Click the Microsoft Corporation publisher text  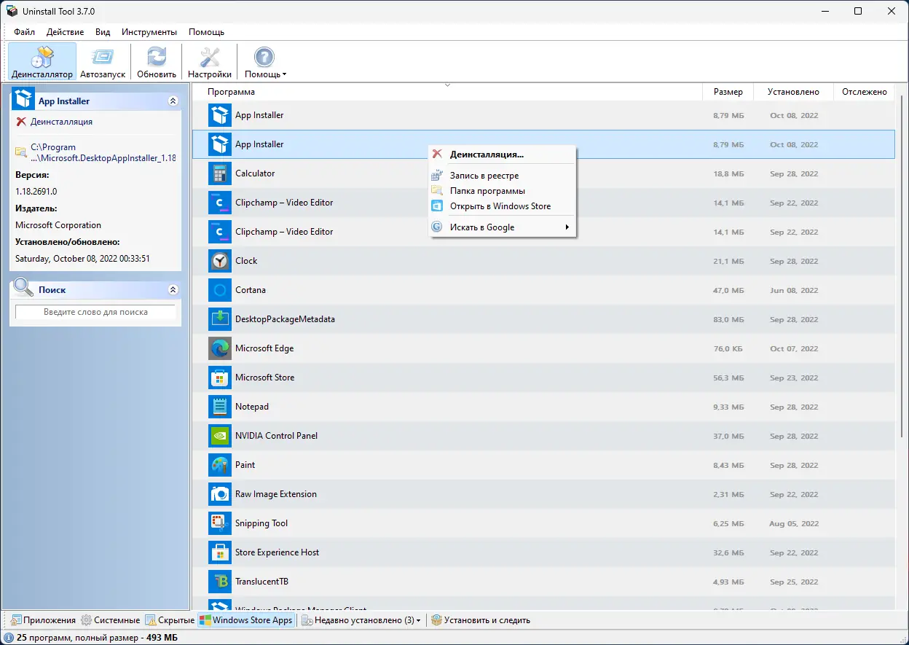(x=58, y=225)
